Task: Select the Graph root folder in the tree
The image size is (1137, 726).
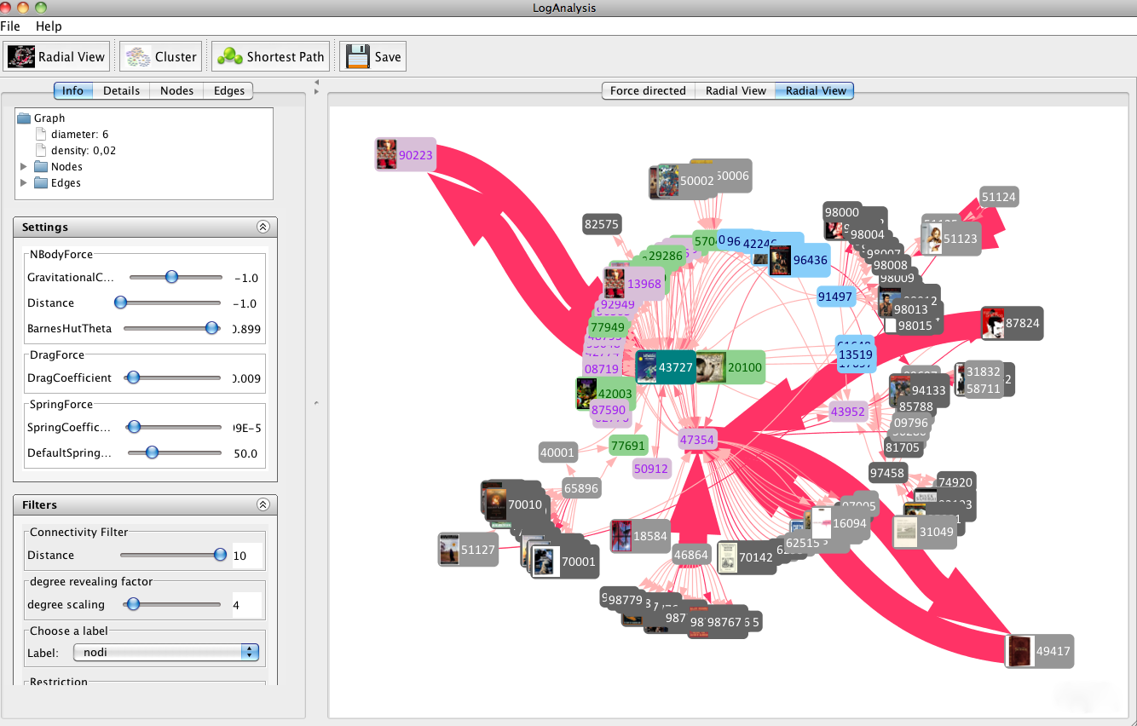Action: pos(42,118)
